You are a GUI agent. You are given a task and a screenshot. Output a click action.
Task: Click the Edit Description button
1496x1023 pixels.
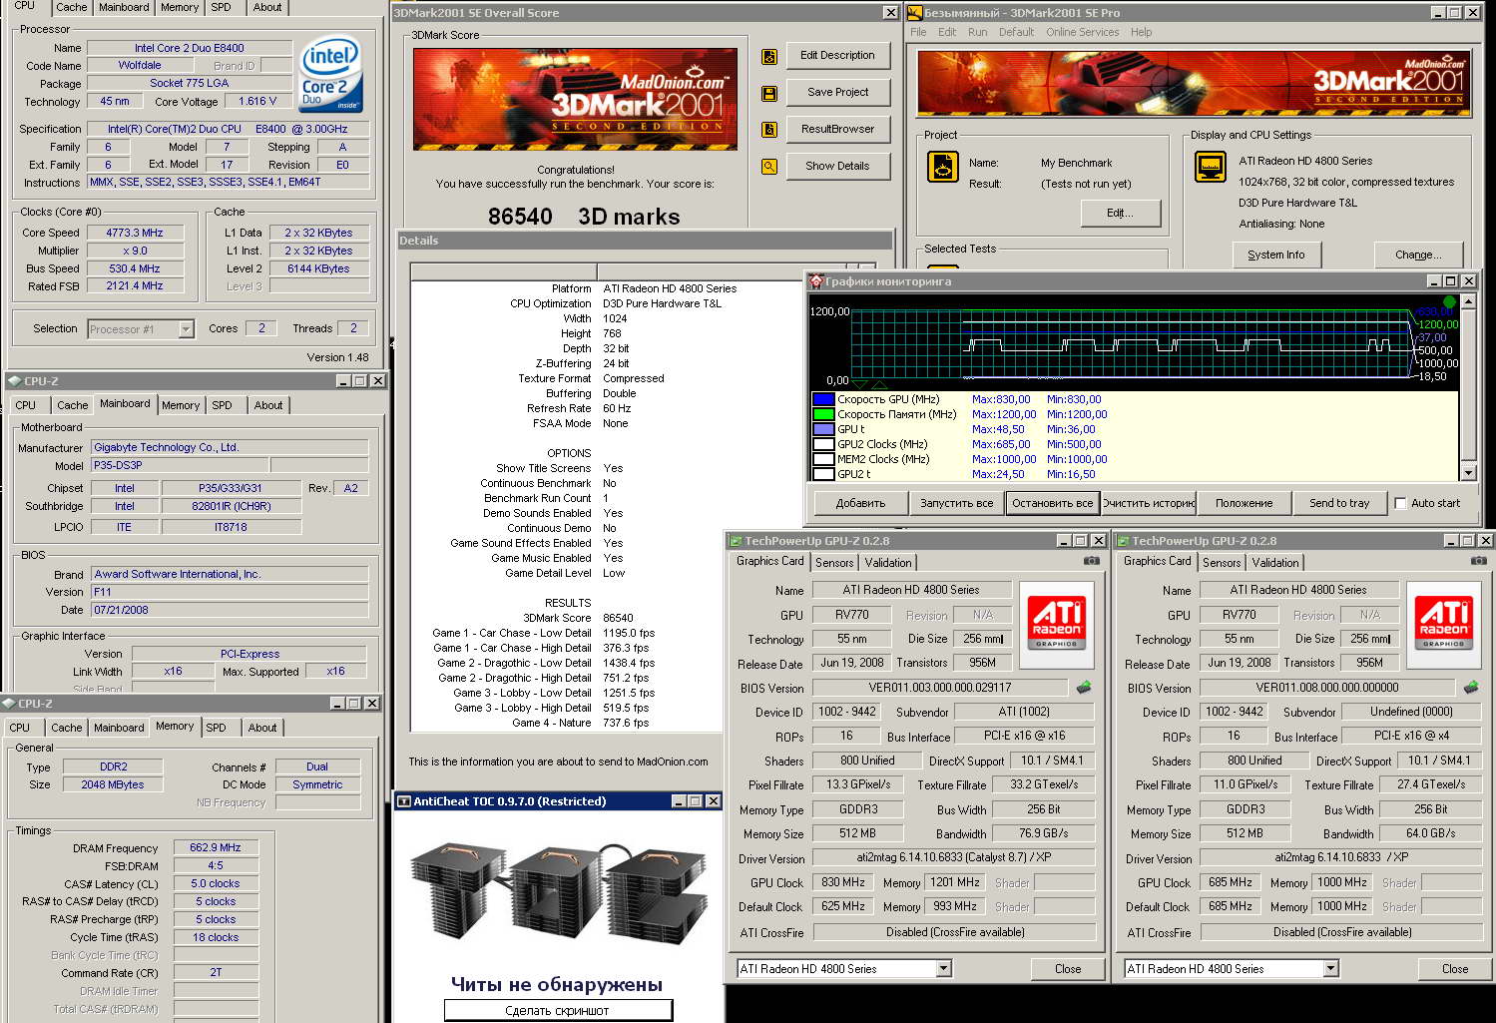[x=837, y=56]
